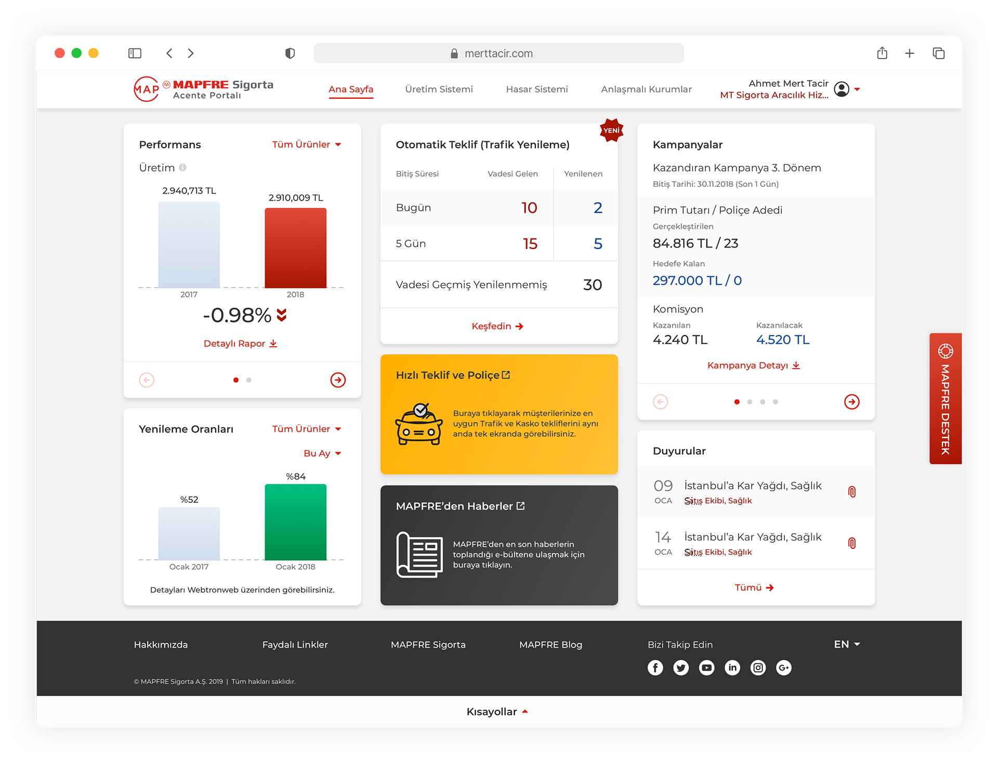Open attachment on 14 OCA announcement

point(852,543)
